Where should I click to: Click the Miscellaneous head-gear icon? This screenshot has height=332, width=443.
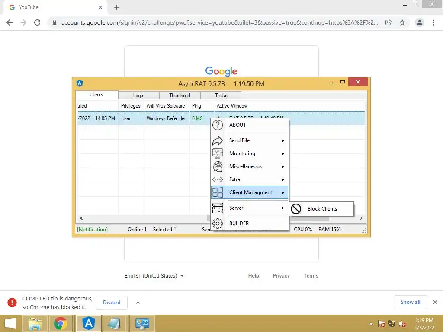[218, 166]
